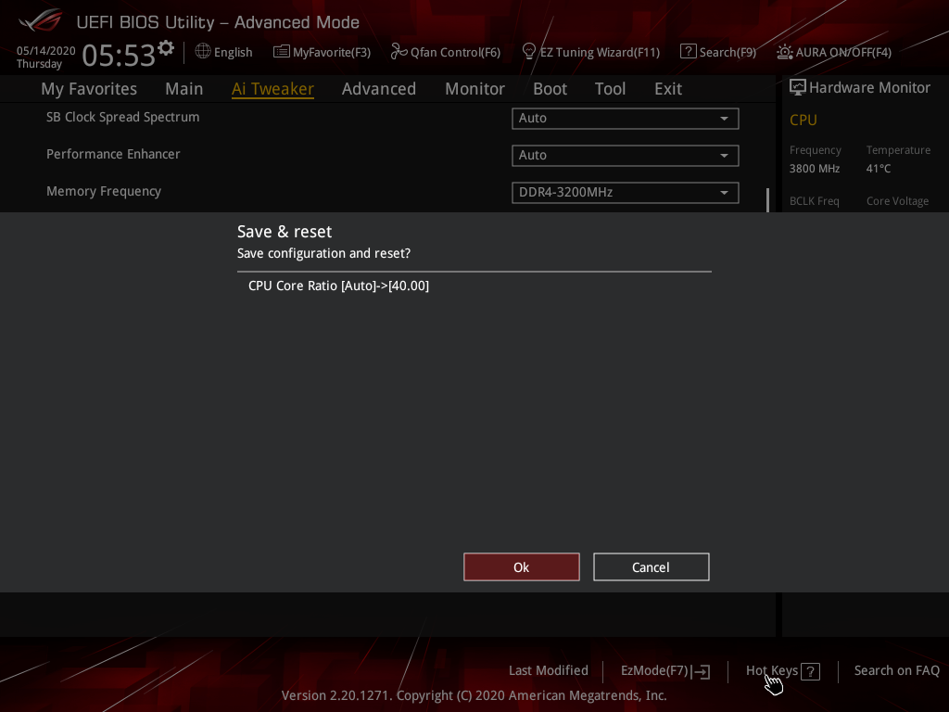Toggle the AURA ON/OFF light icon

pyautogui.click(x=784, y=52)
